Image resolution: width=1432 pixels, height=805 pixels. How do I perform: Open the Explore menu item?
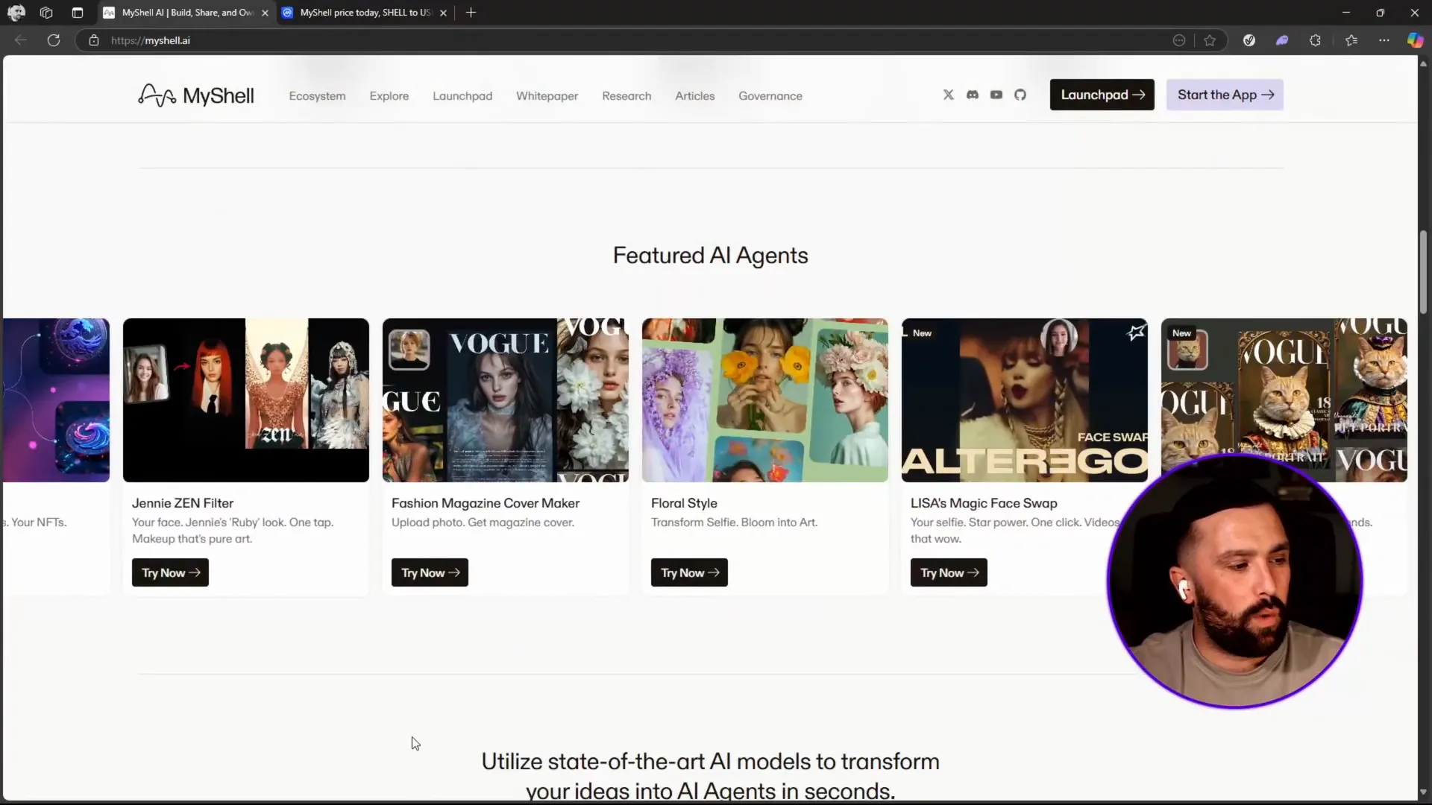389,96
